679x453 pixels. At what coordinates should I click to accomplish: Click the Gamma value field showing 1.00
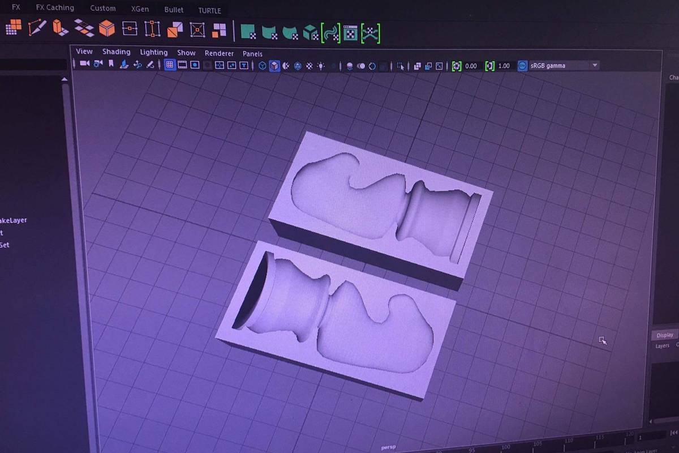(505, 66)
